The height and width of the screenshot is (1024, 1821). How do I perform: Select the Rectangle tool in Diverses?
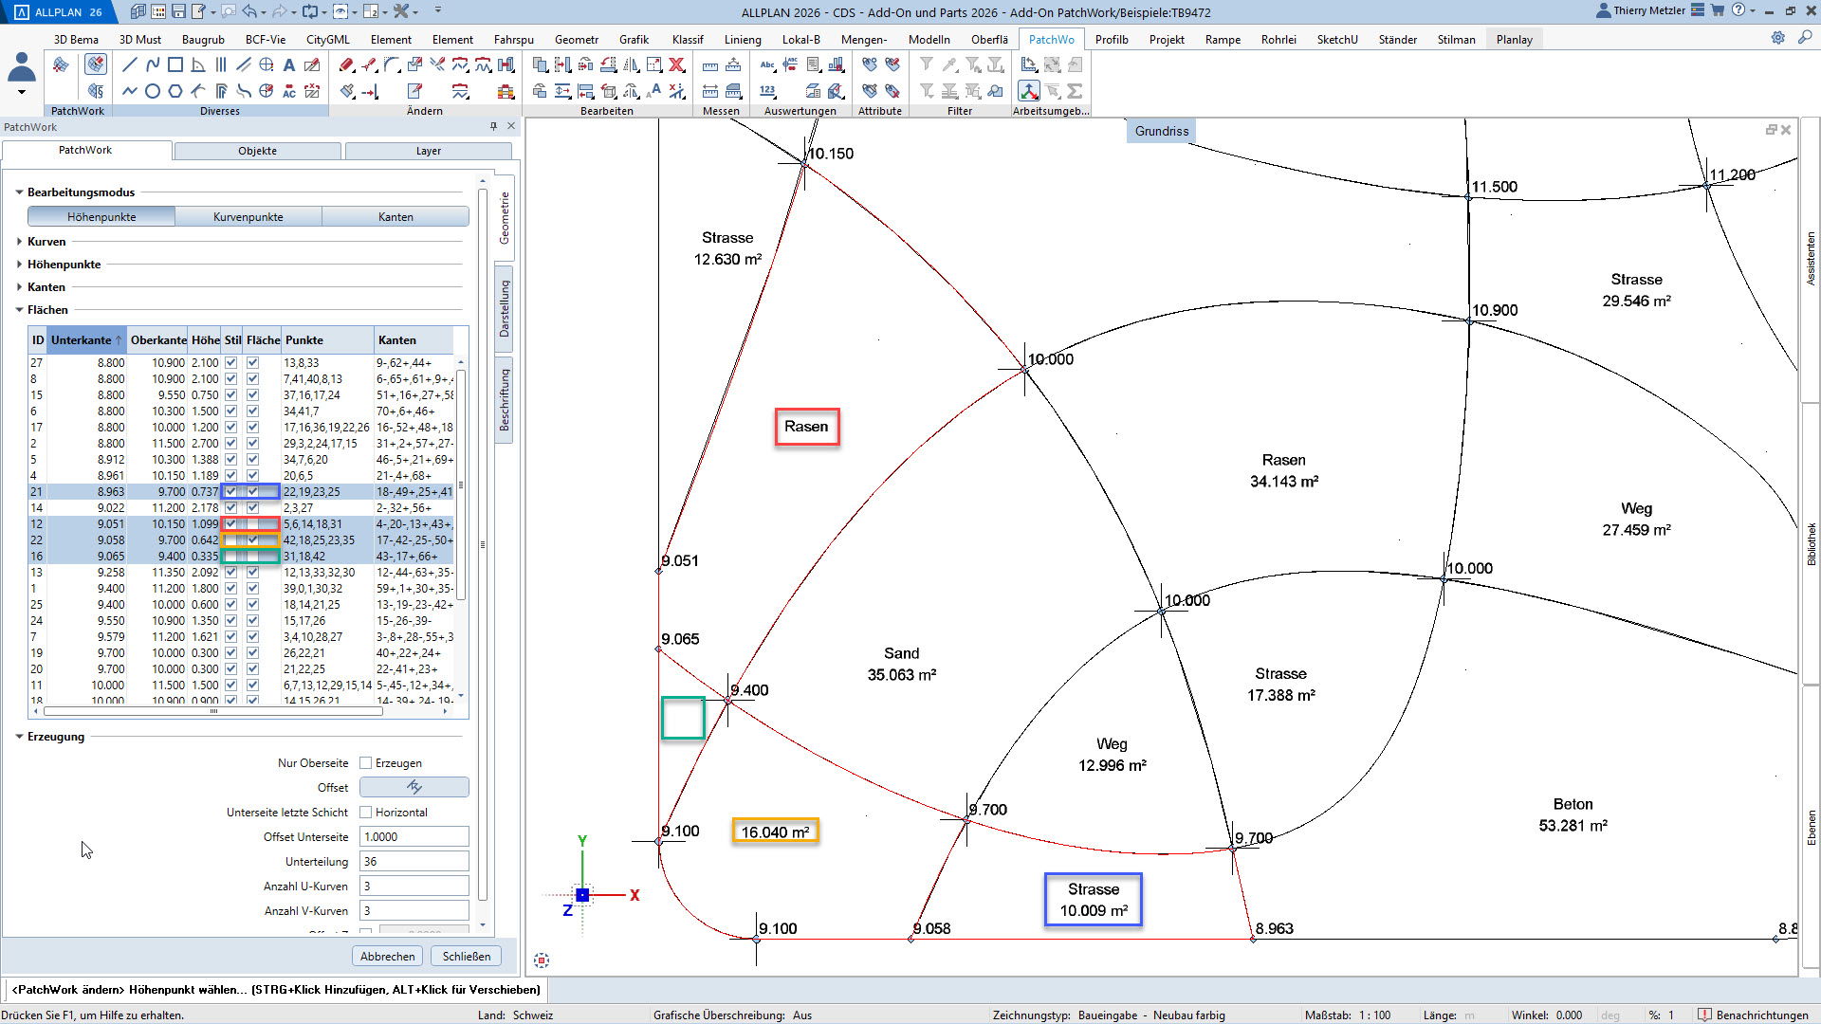175,64
